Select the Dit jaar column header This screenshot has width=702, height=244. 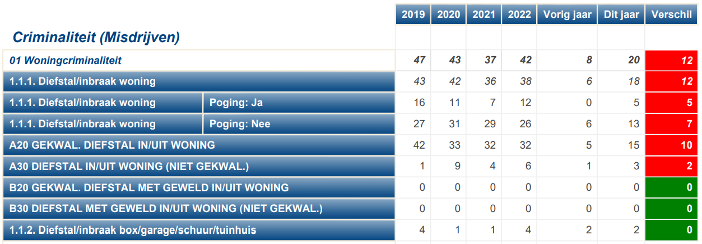(621, 15)
